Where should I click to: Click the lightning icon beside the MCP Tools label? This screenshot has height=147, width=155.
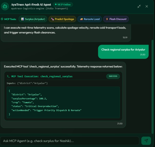2,19
